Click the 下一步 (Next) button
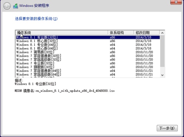 click(167, 128)
